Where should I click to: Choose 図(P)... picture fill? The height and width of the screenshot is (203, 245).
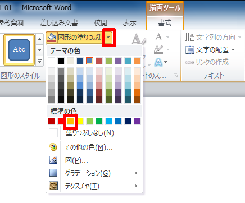coord(94,160)
